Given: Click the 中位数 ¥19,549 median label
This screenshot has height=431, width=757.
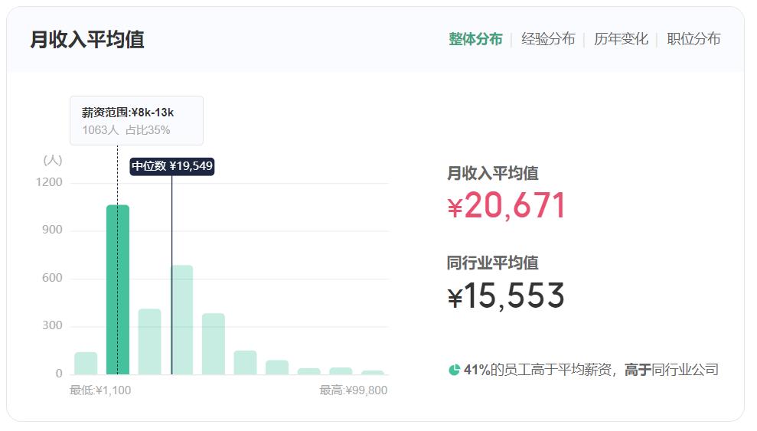Looking at the screenshot, I should [x=171, y=166].
